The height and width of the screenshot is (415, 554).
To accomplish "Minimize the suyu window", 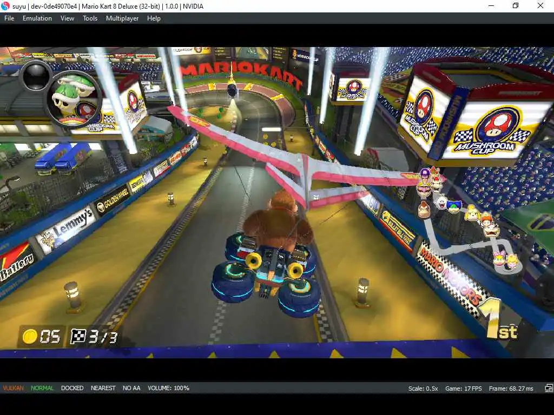I will (x=491, y=5).
